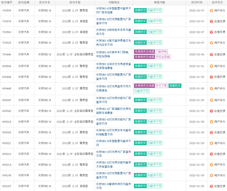Click the '门窗异响' tag
Image resolution: width=227 pixels, height=191 pixels.
(161, 52)
